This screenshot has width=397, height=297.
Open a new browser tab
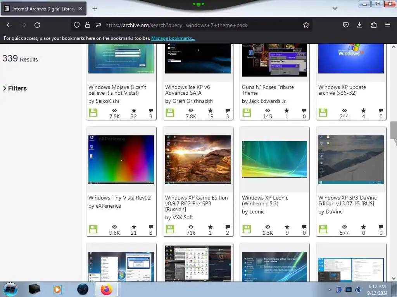point(95,9)
